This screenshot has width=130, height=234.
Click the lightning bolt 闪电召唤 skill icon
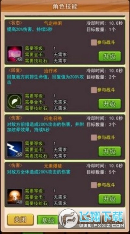point(15,149)
